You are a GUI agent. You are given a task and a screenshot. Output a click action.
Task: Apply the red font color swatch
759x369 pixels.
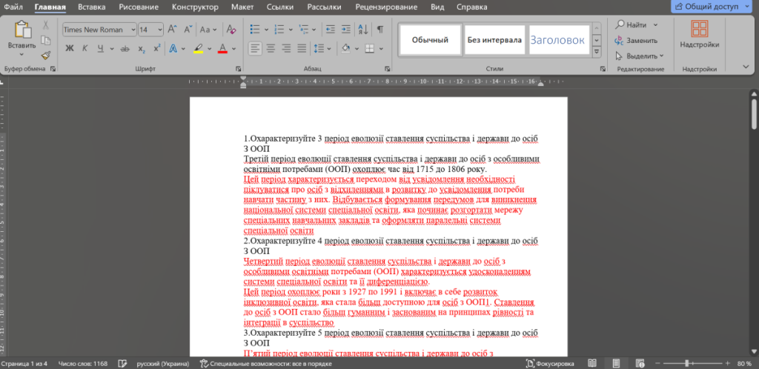click(222, 49)
